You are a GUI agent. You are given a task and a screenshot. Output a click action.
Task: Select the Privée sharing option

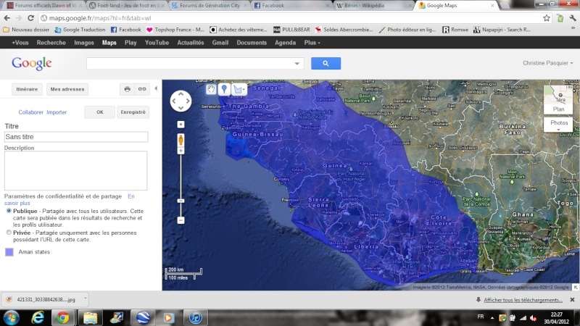9,233
